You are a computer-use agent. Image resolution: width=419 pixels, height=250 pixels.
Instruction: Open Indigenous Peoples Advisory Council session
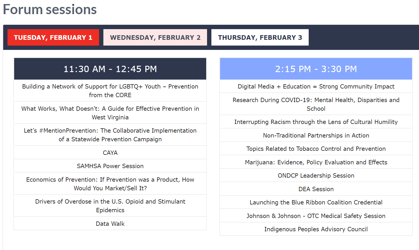pos(316,229)
